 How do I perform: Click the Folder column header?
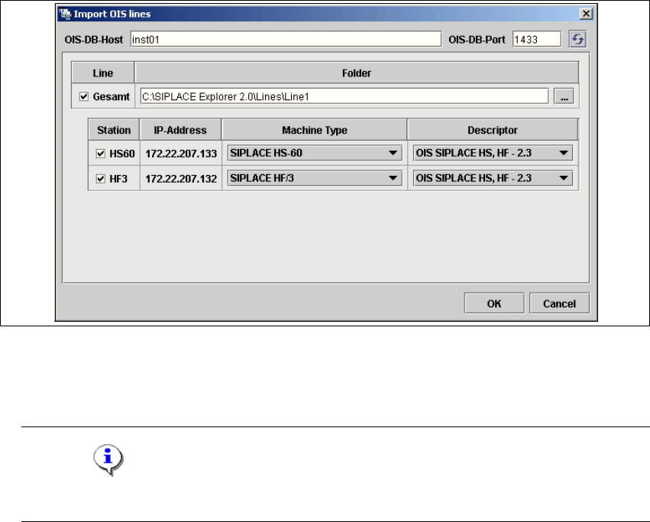(357, 73)
